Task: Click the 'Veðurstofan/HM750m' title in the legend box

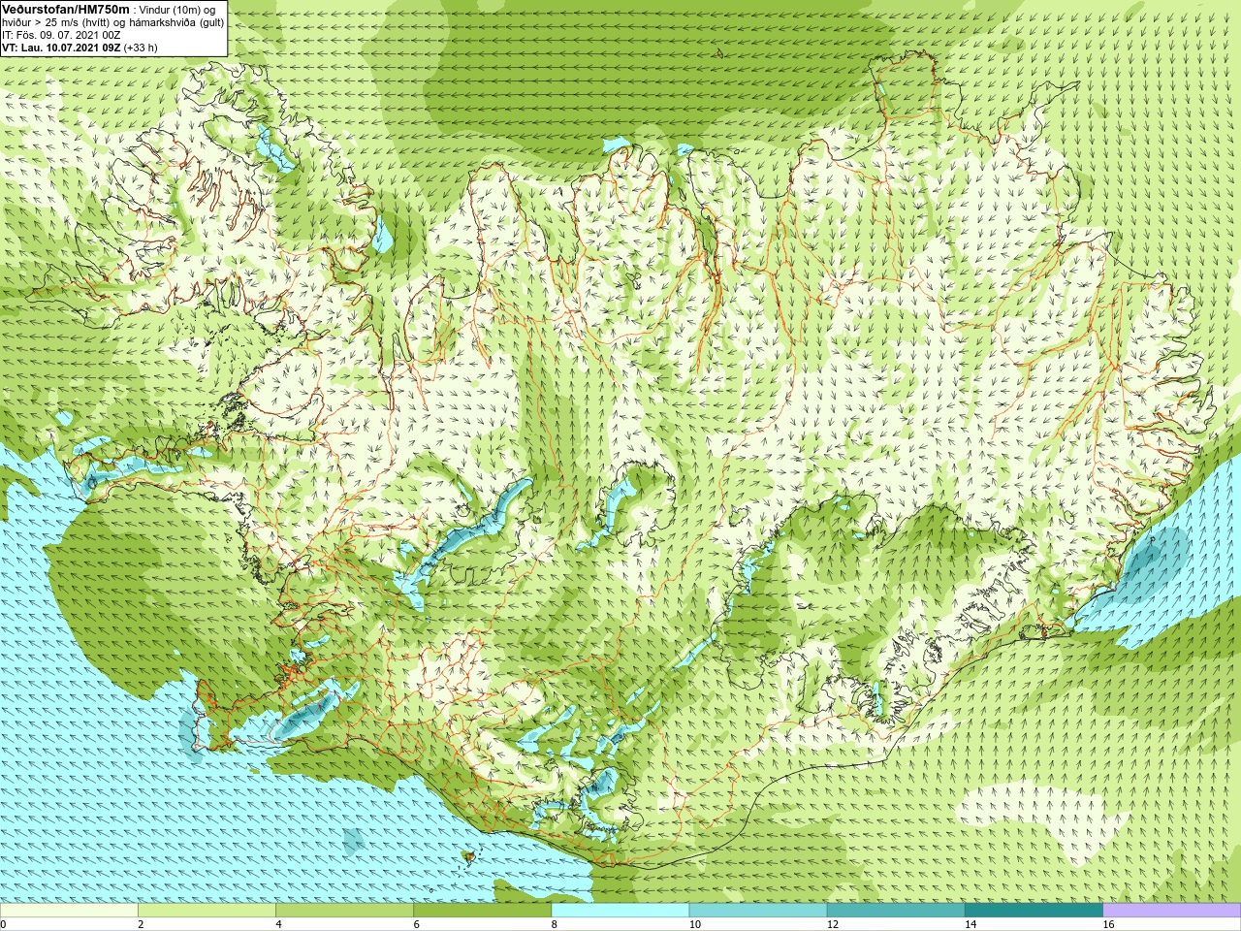Action: pyautogui.click(x=66, y=9)
